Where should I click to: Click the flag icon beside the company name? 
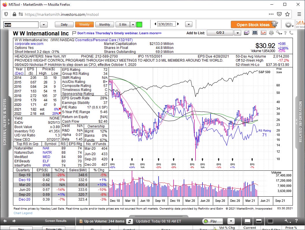tap(74, 33)
